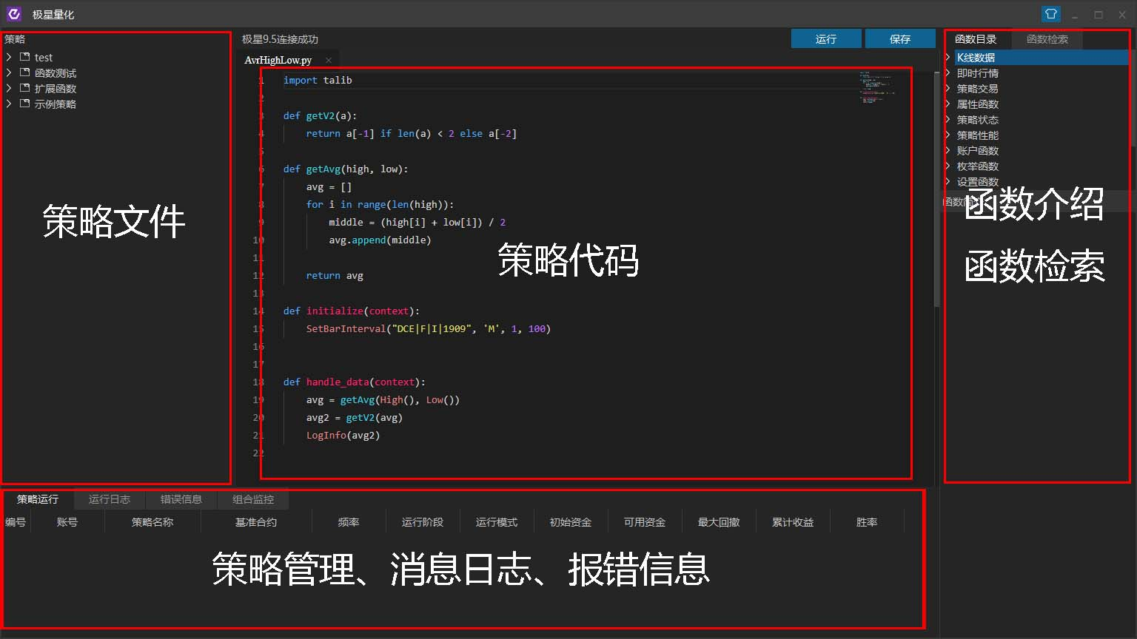Click the code editor vertical scrollbar
Screen dimensions: 1137x639
click(x=936, y=189)
